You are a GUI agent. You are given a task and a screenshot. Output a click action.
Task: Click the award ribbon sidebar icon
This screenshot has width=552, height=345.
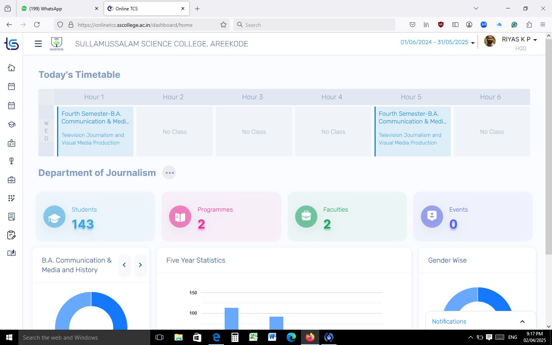[11, 161]
